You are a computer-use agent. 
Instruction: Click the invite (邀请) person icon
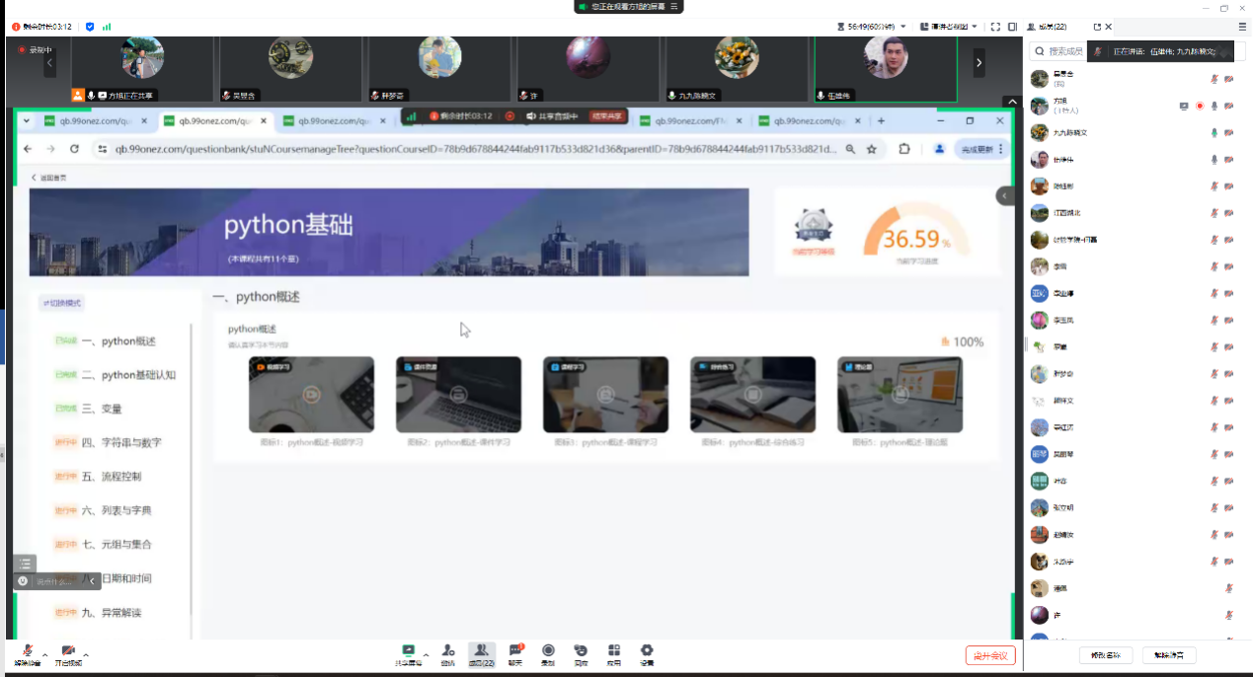pos(448,651)
